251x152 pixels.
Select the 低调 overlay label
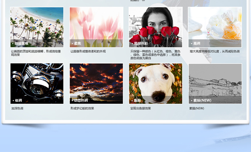pos(18,100)
